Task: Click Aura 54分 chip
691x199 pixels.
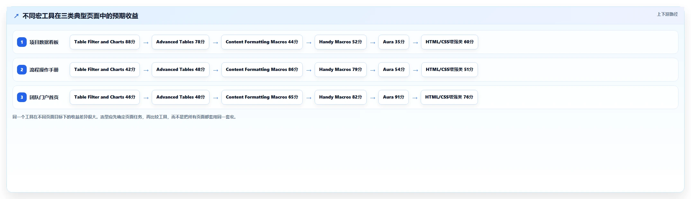Action: [394, 70]
